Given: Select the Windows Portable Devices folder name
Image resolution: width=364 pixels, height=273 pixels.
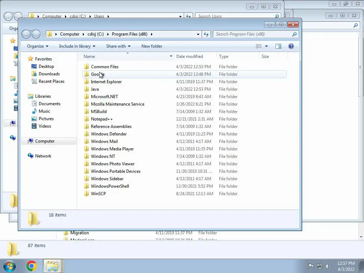Looking at the screenshot, I should (116, 171).
